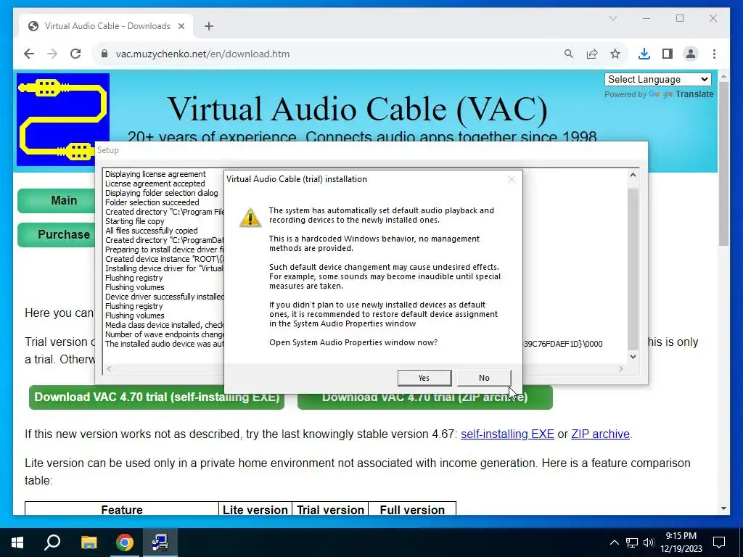Toggle Chrome side panel
The image size is (743, 557).
click(668, 54)
